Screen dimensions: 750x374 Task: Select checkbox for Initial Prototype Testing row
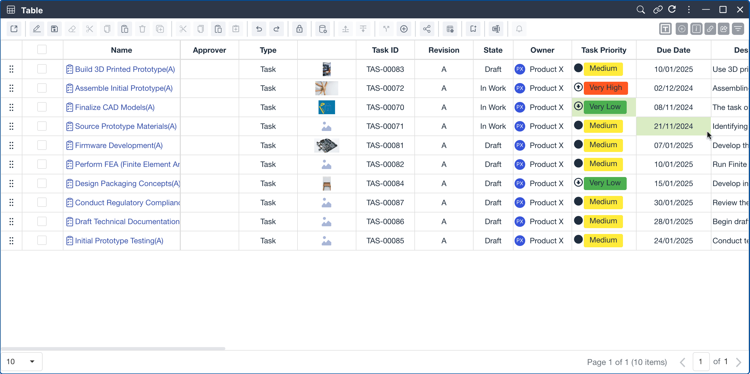pyautogui.click(x=42, y=240)
